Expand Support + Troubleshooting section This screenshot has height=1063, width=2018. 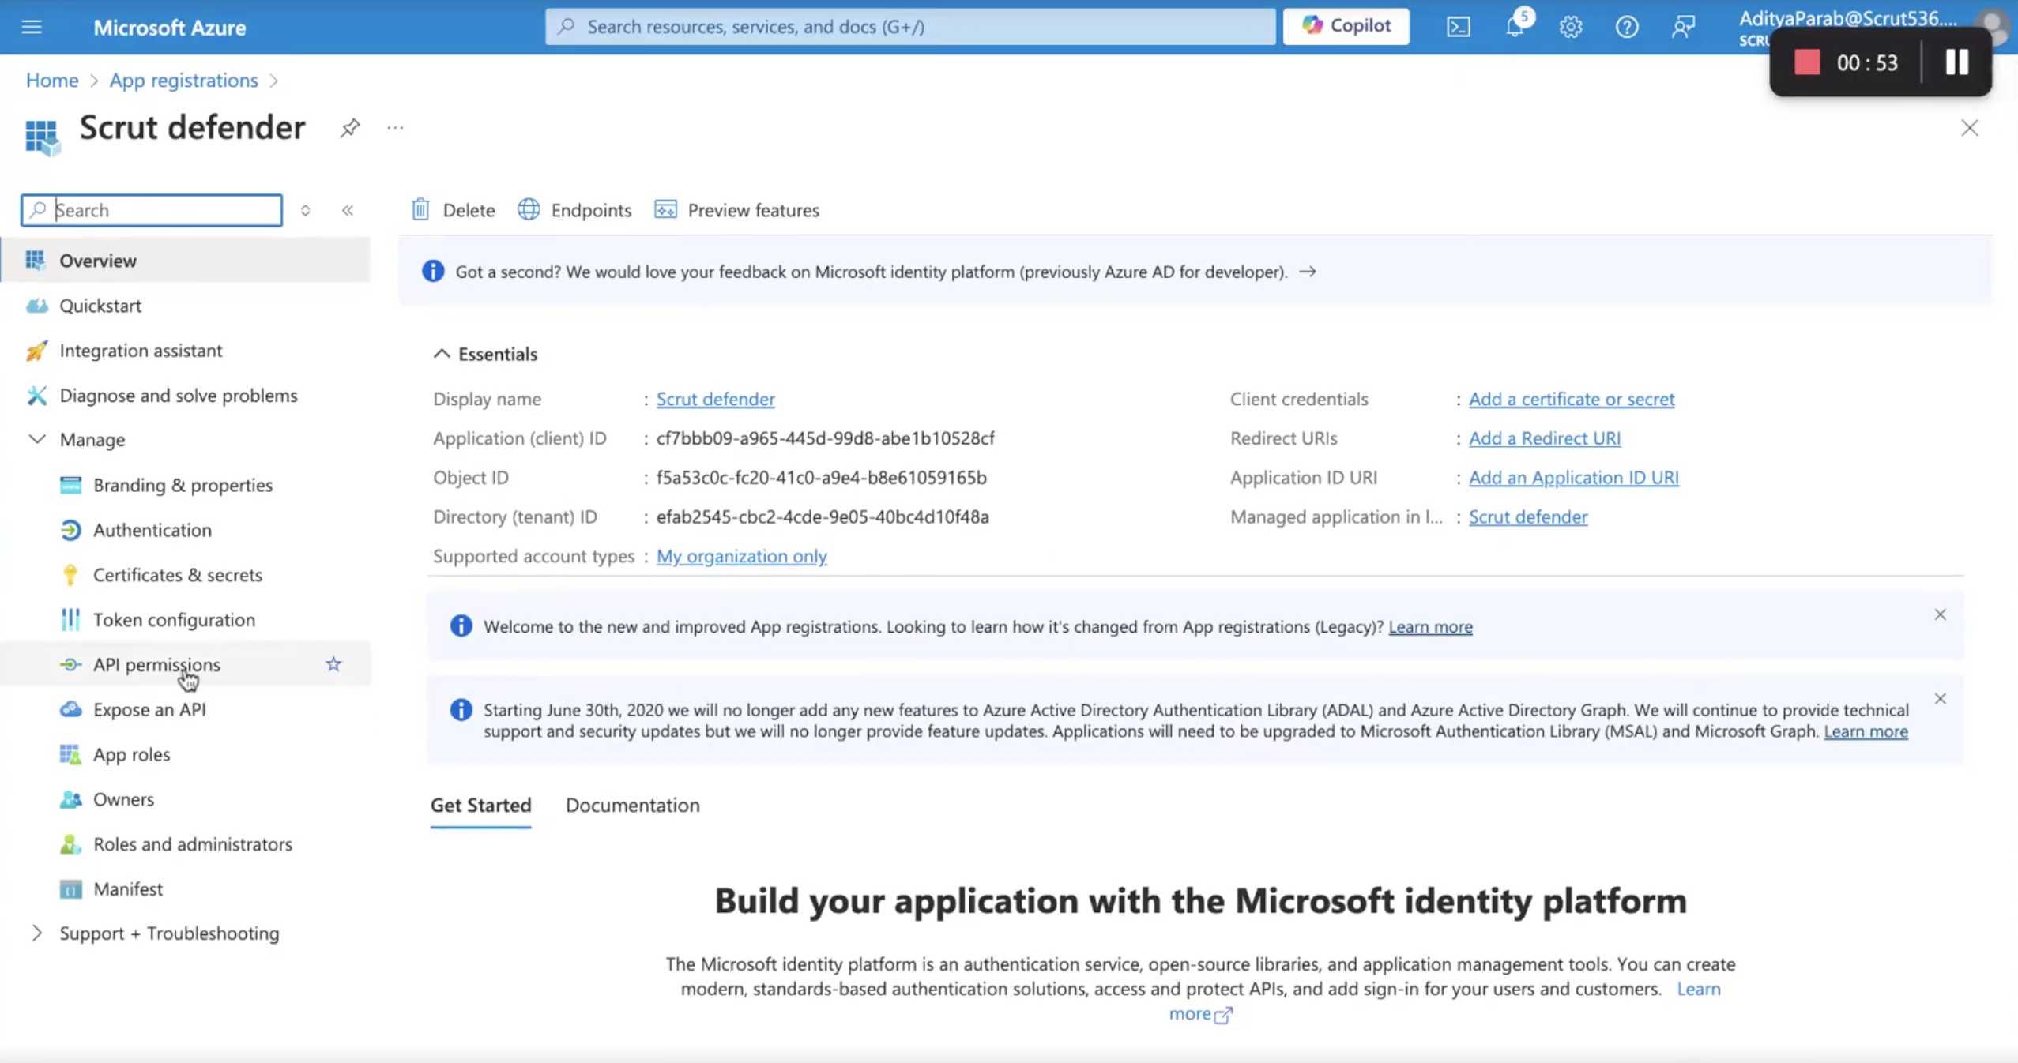[x=36, y=933]
